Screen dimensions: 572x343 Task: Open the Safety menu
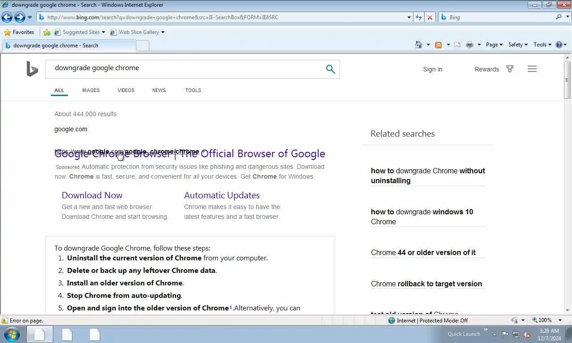[x=518, y=45]
